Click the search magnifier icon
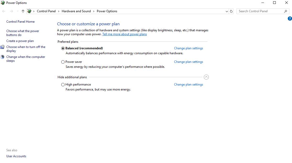The width and height of the screenshot is (292, 163). 285,11
